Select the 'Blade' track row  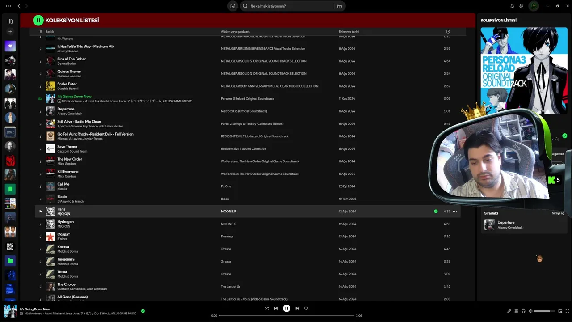(248, 199)
